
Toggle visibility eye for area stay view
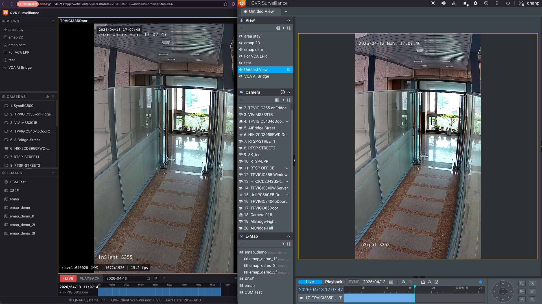(x=241, y=36)
